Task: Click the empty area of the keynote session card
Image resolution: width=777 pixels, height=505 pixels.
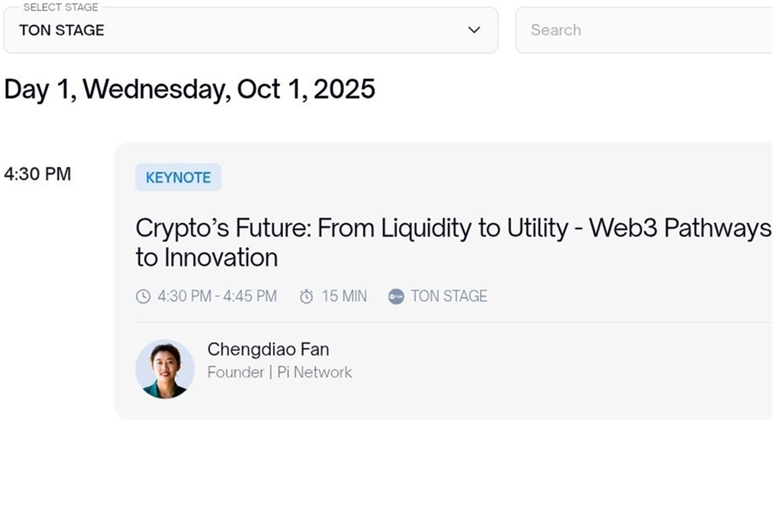Action: 559,373
